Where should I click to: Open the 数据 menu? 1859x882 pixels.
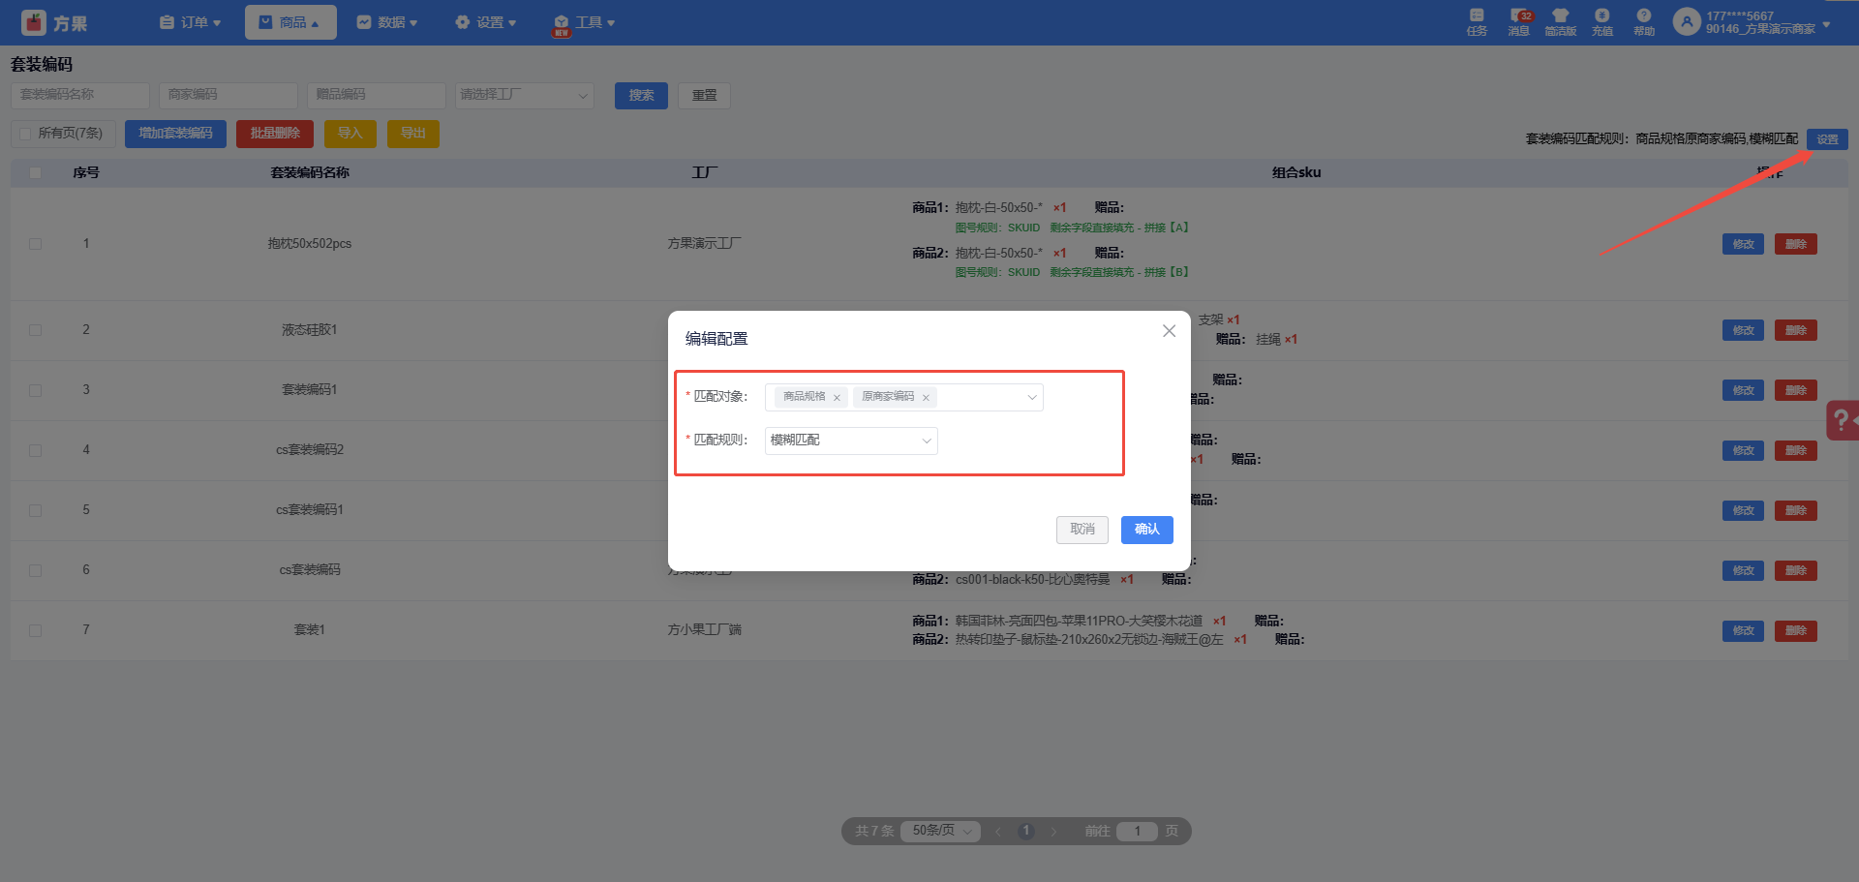click(x=387, y=22)
